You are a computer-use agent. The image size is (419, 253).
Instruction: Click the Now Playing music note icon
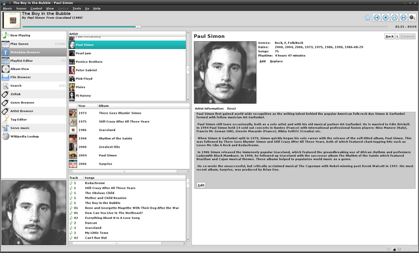point(5,35)
